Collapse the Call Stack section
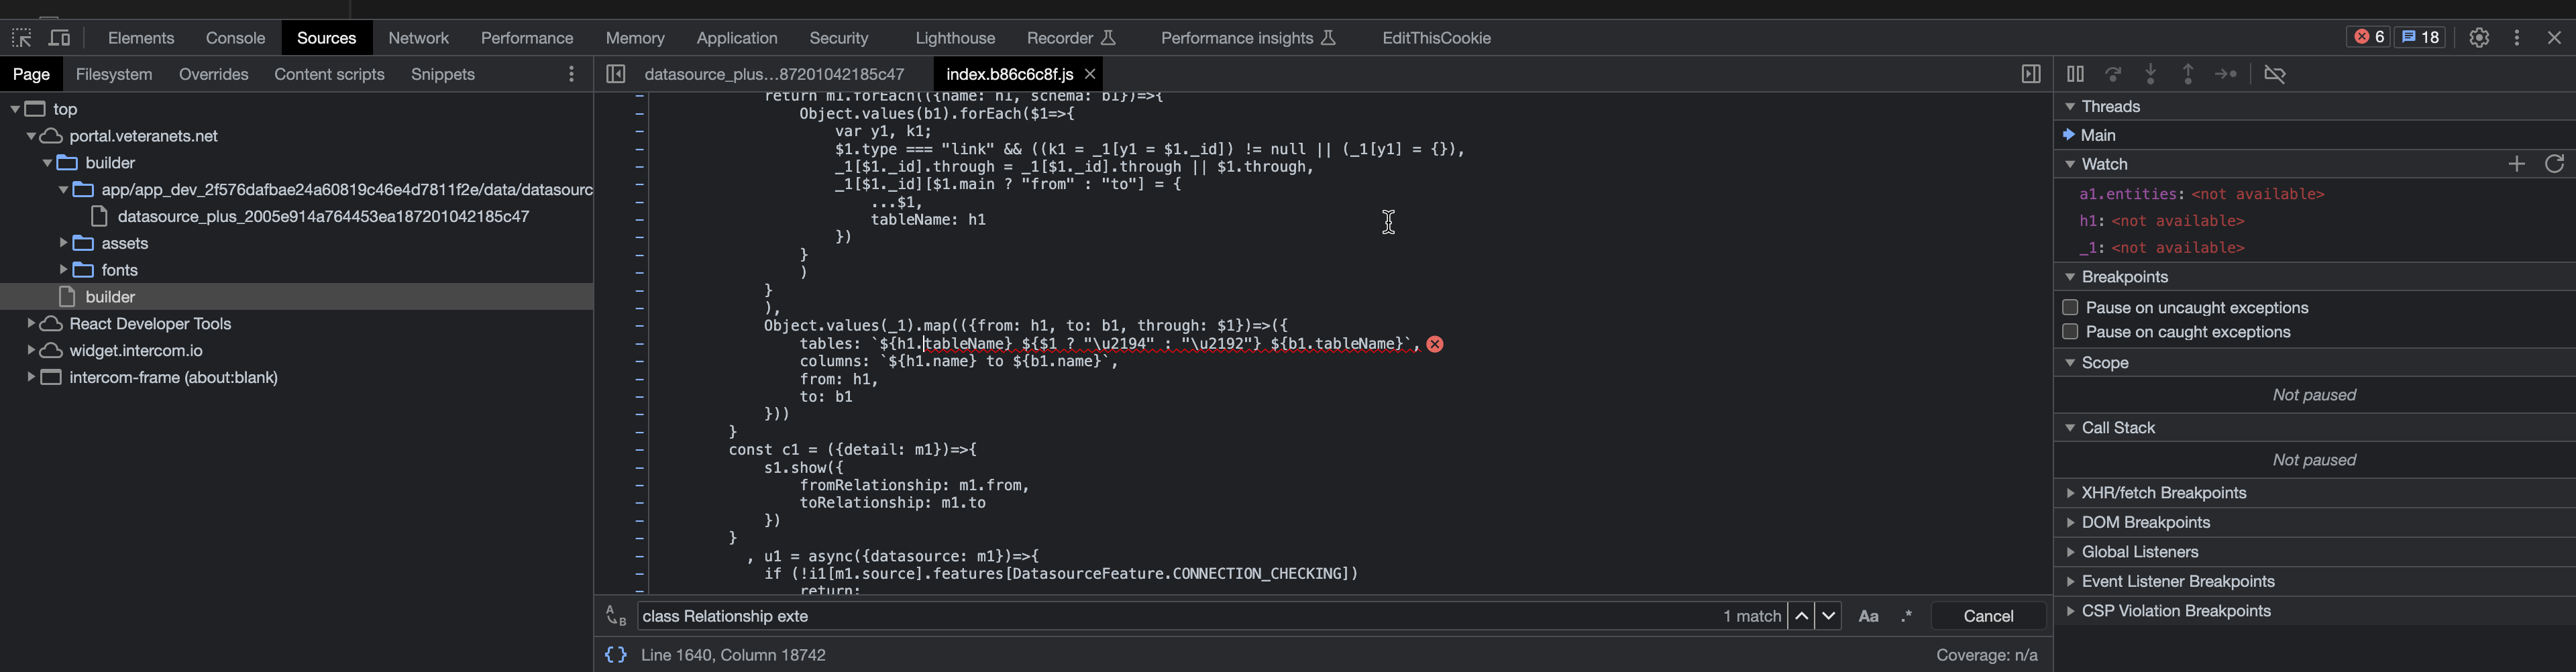 point(2069,427)
